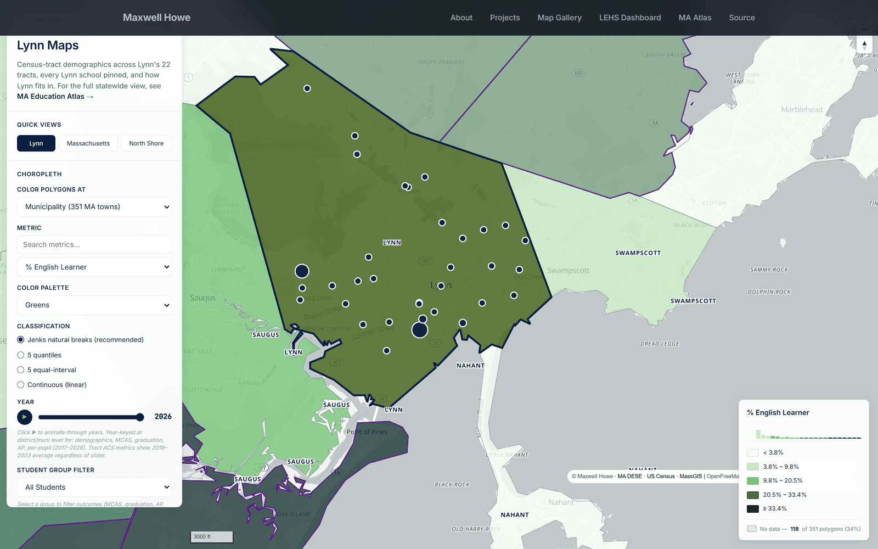Select 5 quantiles classification
The height and width of the screenshot is (549, 878).
[x=21, y=355]
